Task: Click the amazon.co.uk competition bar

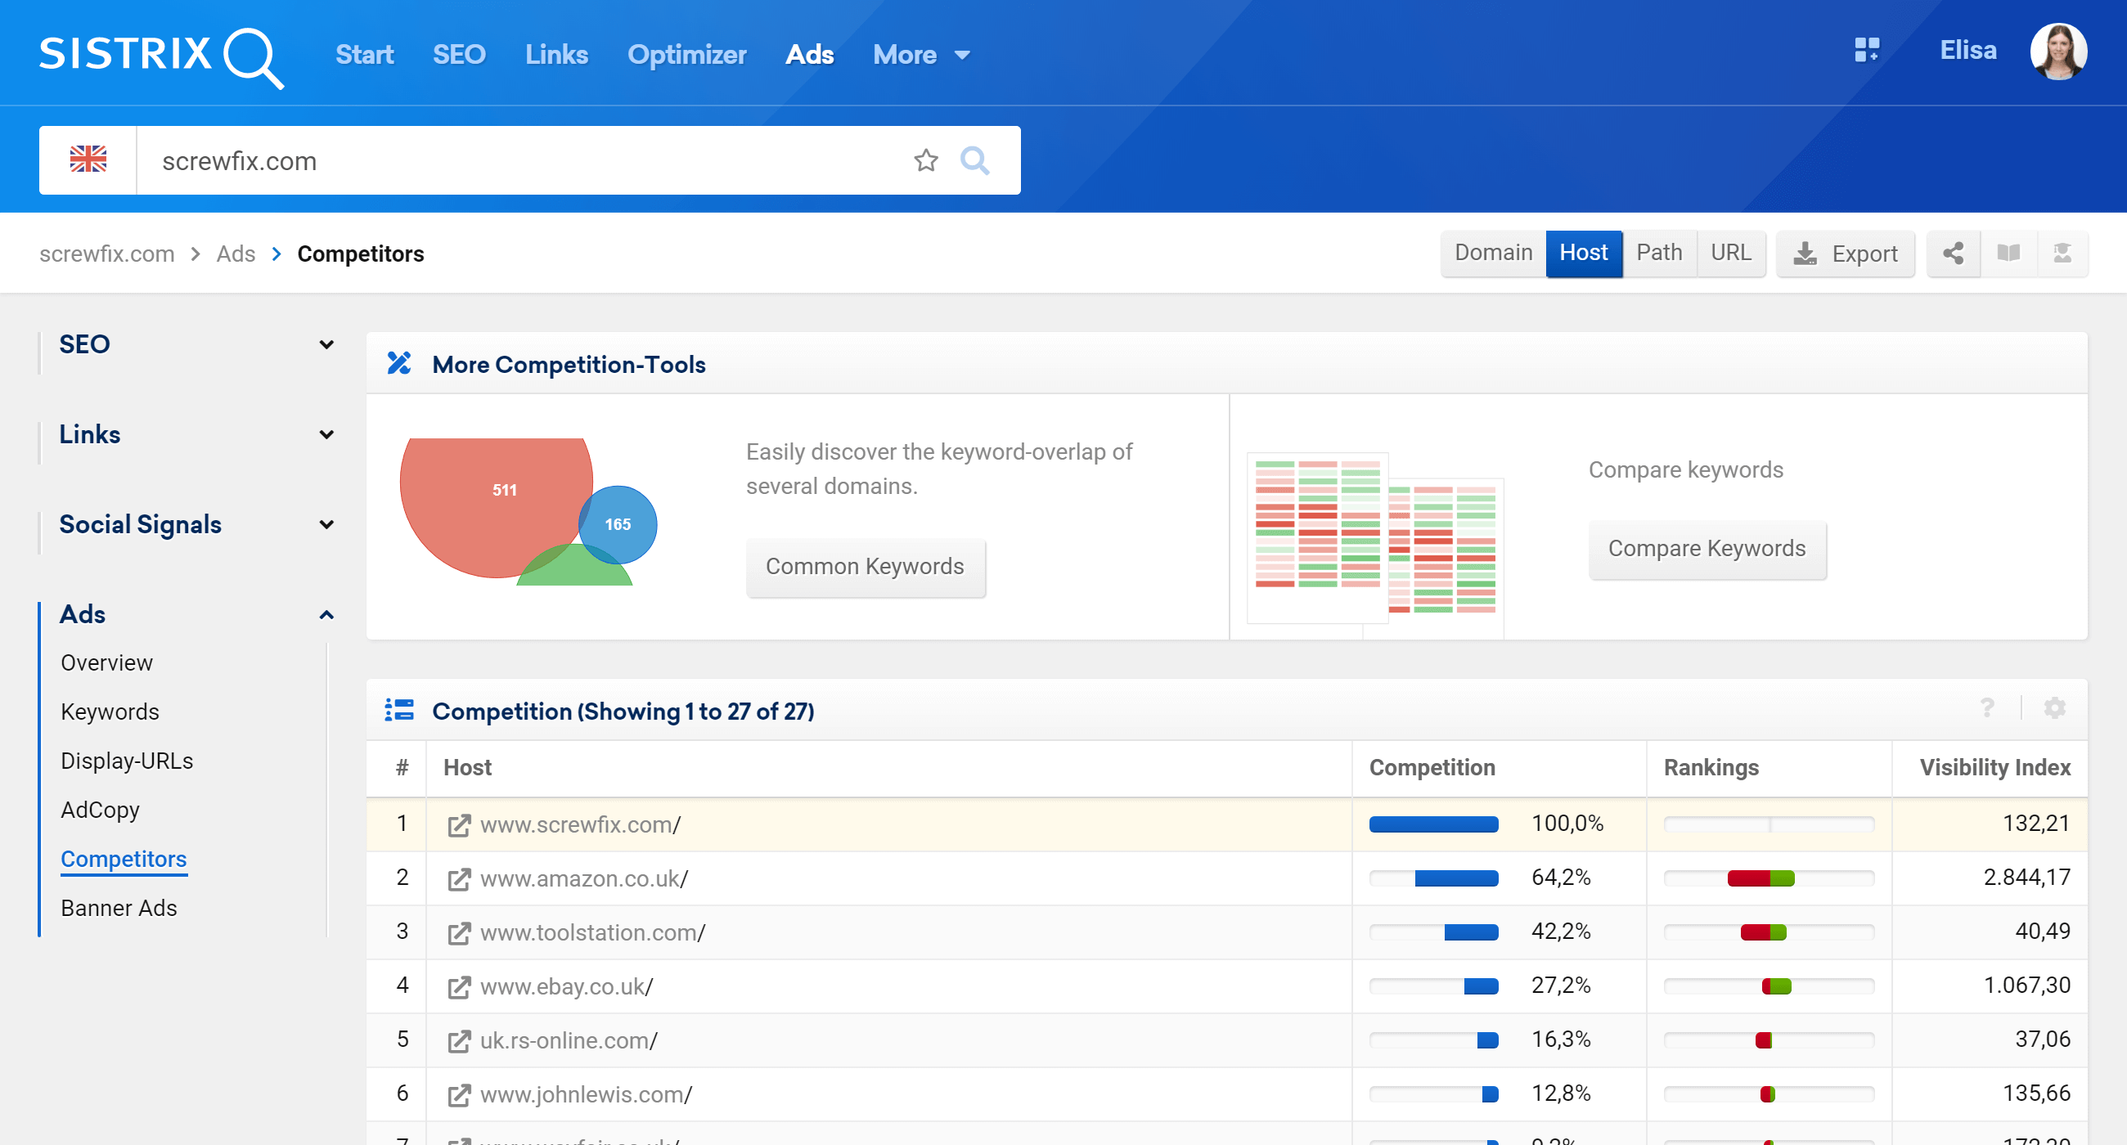Action: click(1433, 878)
